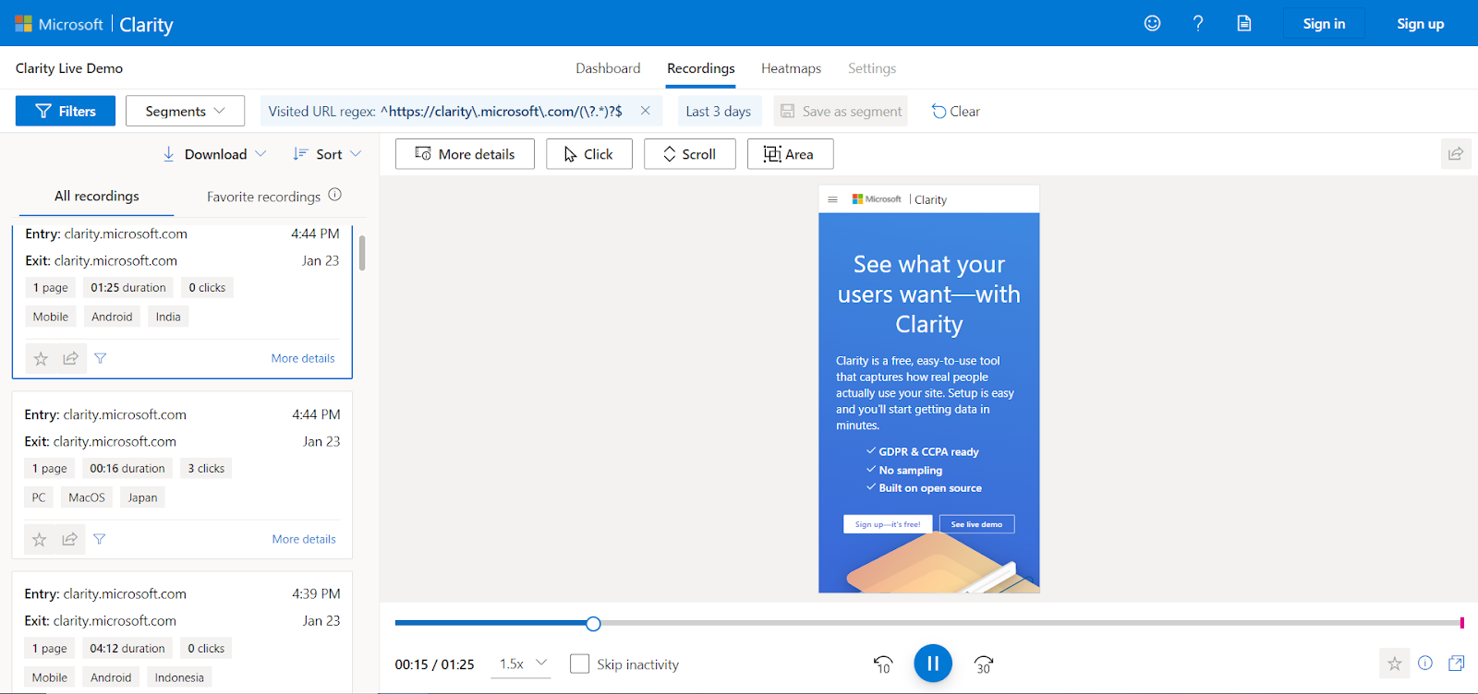Click the Sign up button
This screenshot has width=1478, height=694.
1421,23
